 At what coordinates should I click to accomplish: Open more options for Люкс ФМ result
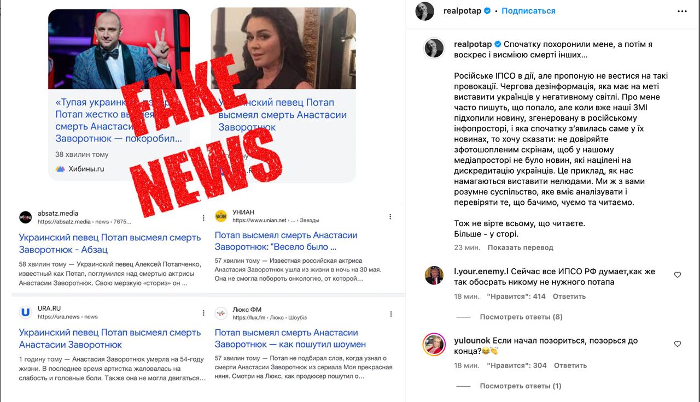(390, 314)
